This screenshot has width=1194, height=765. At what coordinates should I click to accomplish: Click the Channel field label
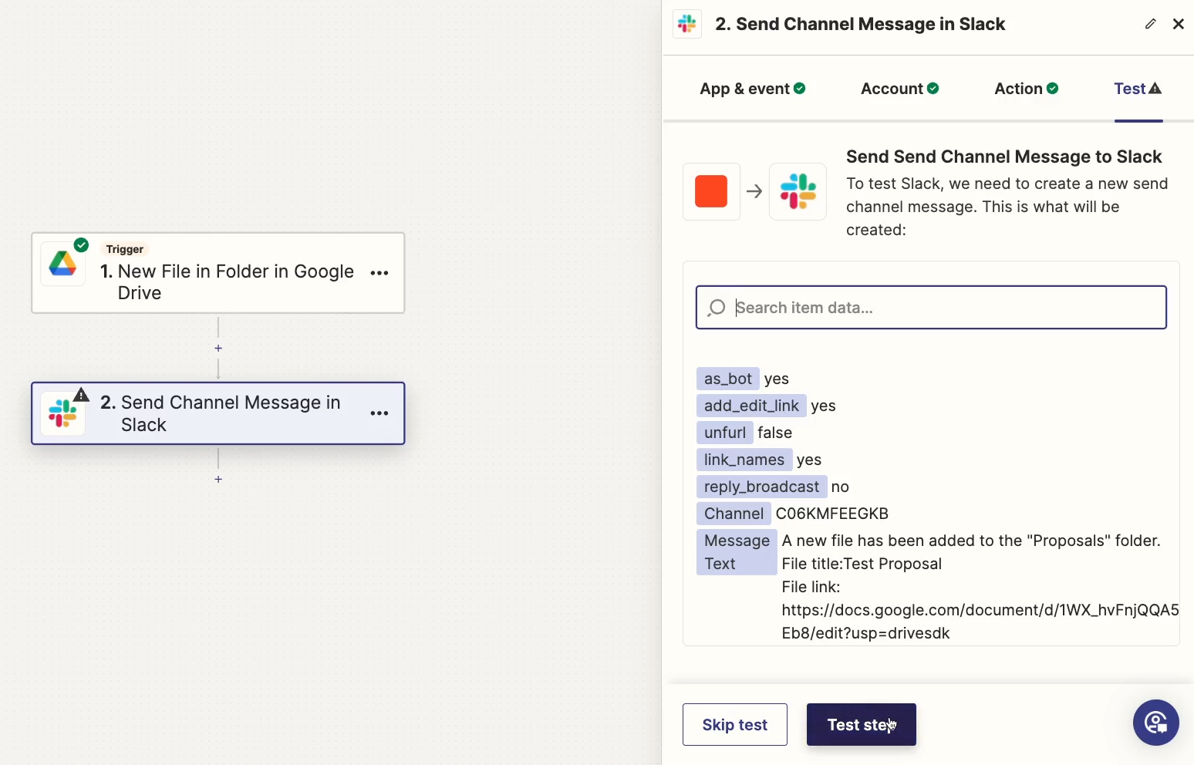pyautogui.click(x=734, y=514)
